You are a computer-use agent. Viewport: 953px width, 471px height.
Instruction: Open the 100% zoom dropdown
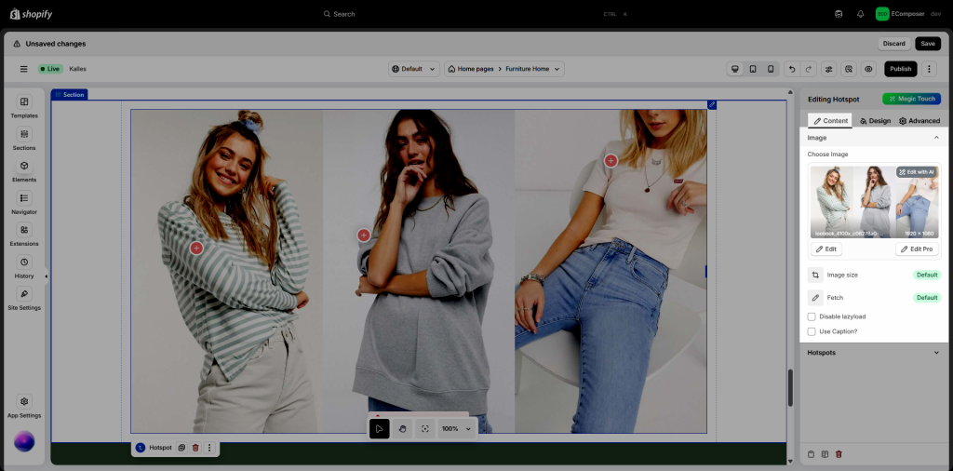[x=456, y=428]
